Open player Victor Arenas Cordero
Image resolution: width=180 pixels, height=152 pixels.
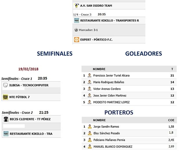click(107, 89)
